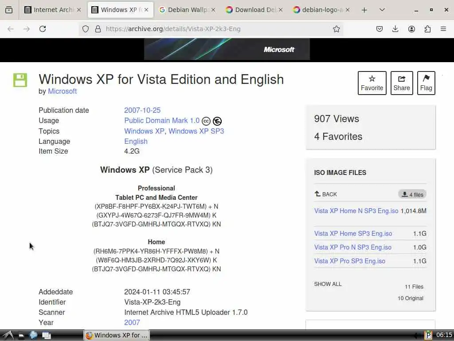The height and width of the screenshot is (341, 454).
Task: Click the 11 Files link
Action: [414, 287]
